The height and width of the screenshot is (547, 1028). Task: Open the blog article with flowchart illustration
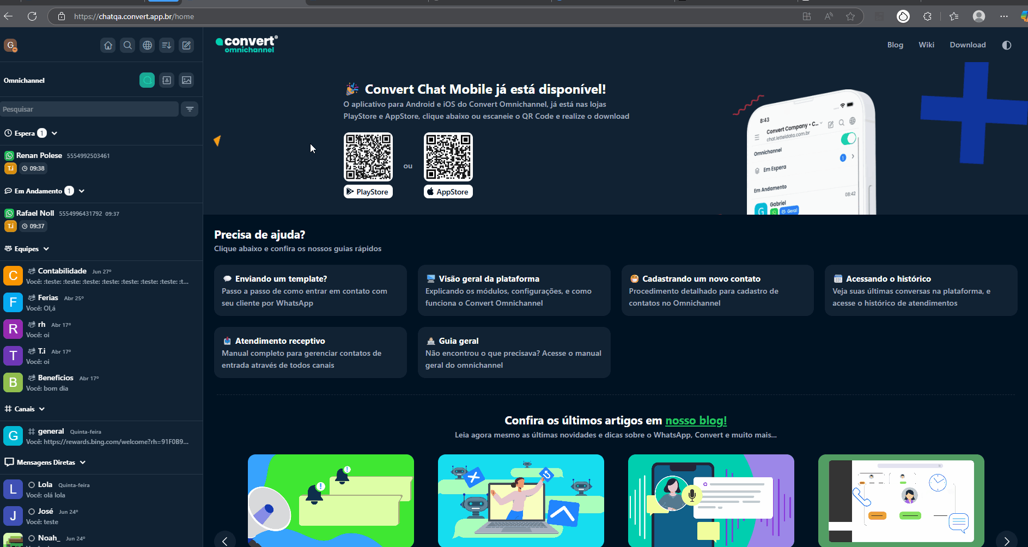[x=901, y=501]
